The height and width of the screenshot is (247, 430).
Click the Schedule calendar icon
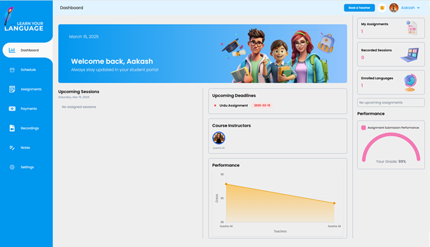[x=12, y=70]
